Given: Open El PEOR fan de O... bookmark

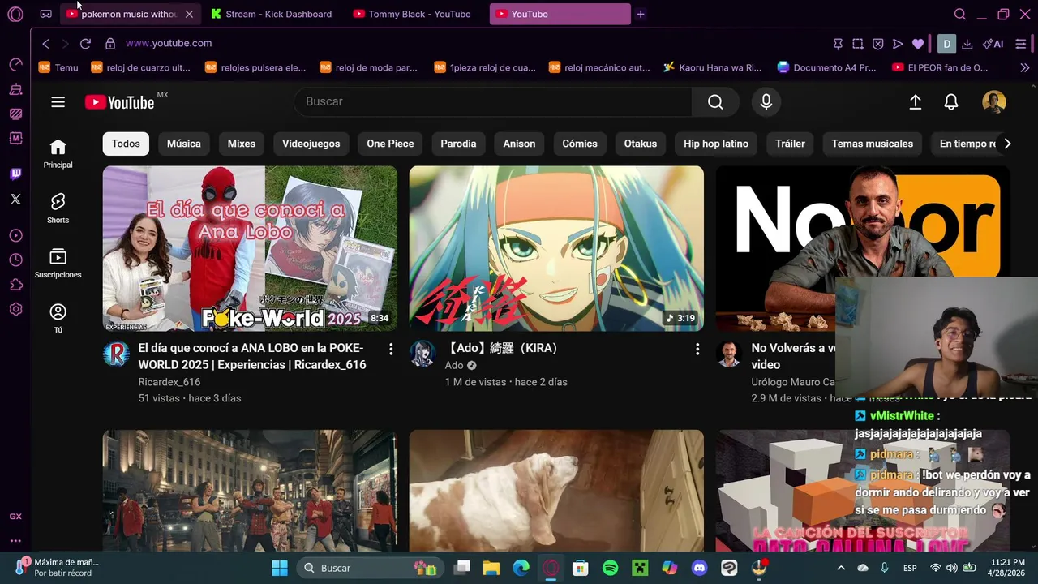Looking at the screenshot, I should click(x=940, y=68).
